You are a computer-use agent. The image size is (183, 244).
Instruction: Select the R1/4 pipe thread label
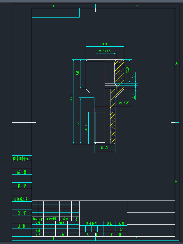click(x=105, y=148)
